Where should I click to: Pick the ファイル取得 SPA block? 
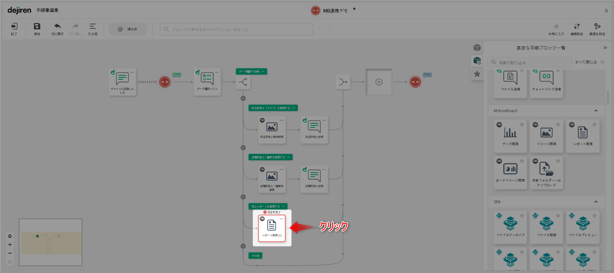pyautogui.click(x=547, y=227)
